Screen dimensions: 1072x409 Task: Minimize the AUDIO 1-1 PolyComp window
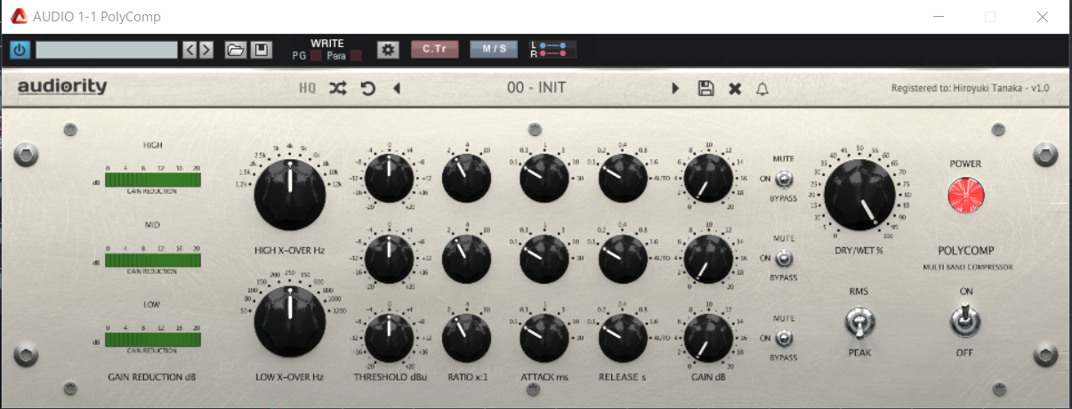(x=939, y=17)
